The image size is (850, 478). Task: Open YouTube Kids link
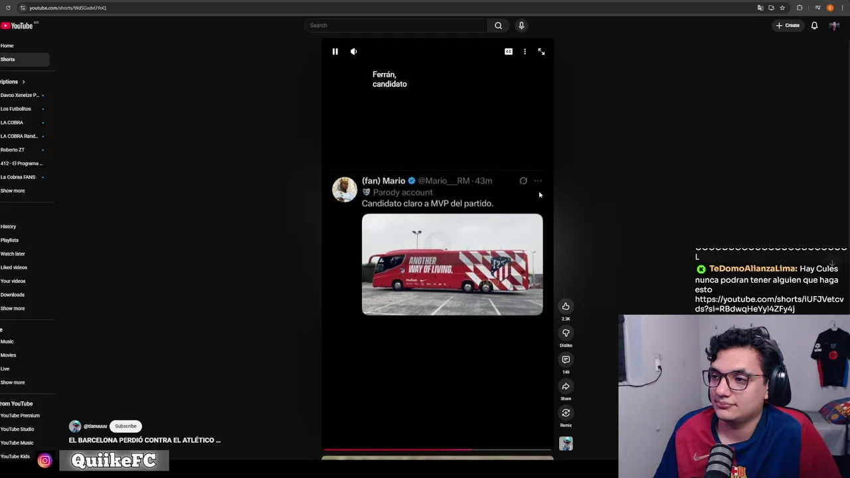[x=15, y=456]
